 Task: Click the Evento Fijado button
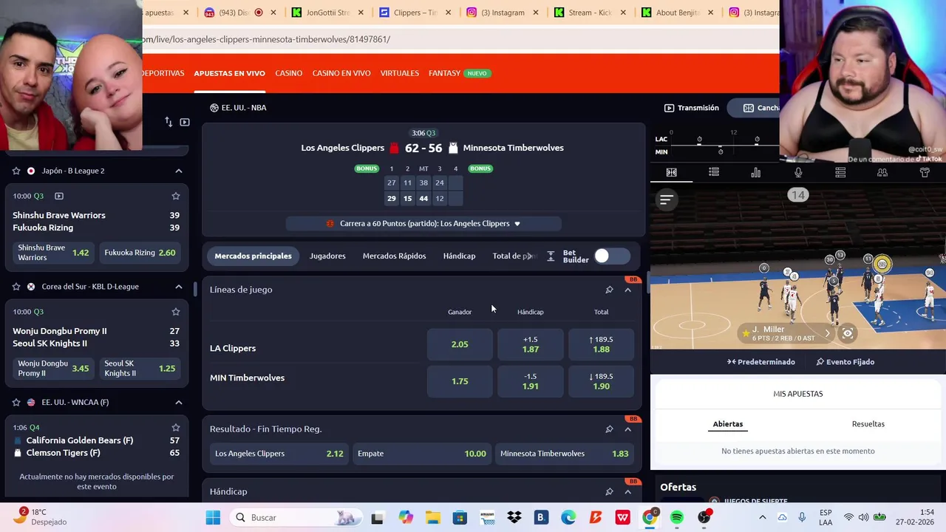[845, 362]
